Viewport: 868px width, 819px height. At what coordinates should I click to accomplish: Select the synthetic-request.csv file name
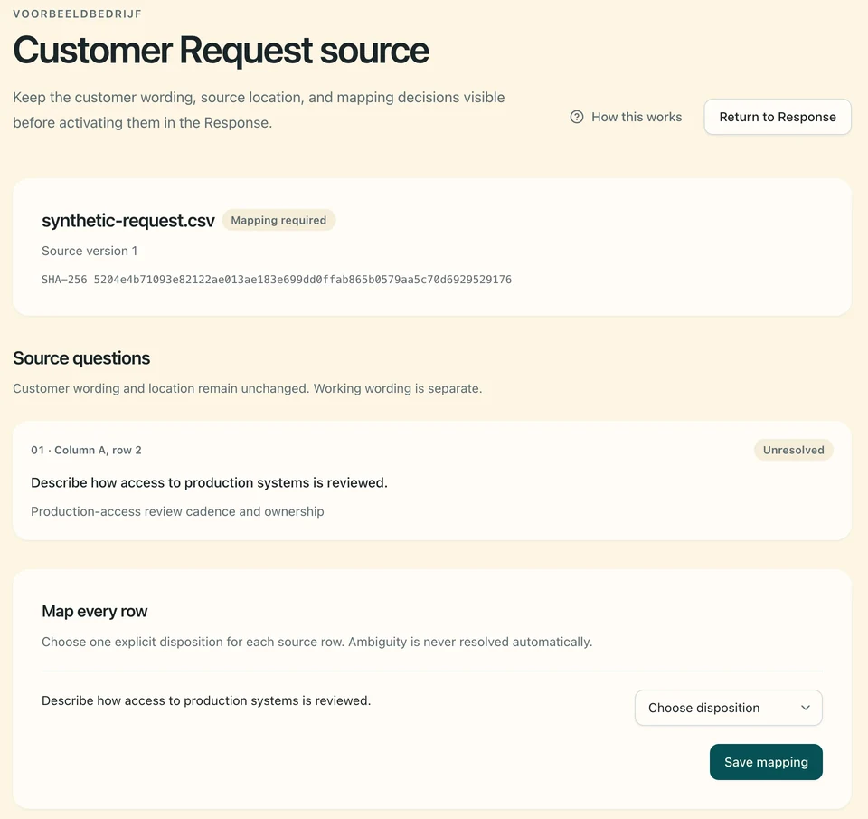pos(127,221)
